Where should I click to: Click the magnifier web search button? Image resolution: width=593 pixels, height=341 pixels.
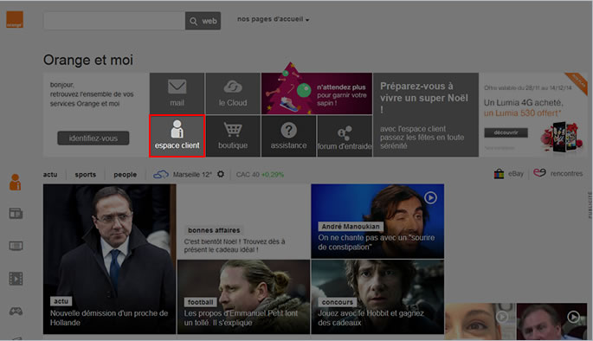point(203,21)
